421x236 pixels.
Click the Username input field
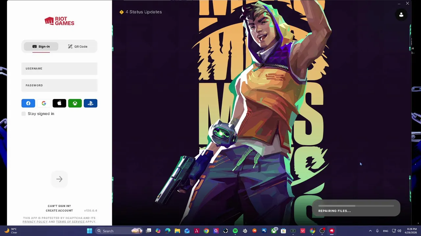click(60, 69)
